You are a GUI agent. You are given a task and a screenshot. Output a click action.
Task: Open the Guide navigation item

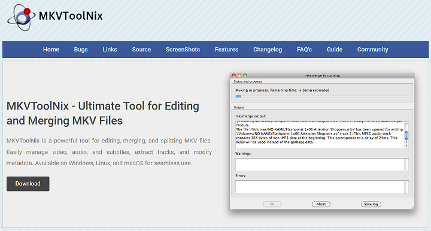tap(335, 50)
